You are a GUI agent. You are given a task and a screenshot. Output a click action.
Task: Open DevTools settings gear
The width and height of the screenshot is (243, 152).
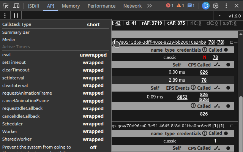tap(216, 6)
